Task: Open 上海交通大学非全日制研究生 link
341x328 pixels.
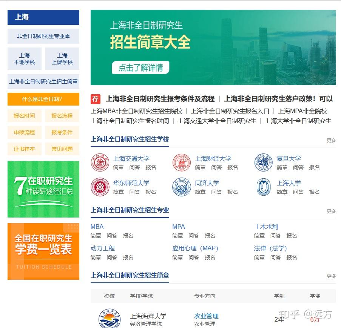Action: (217, 121)
